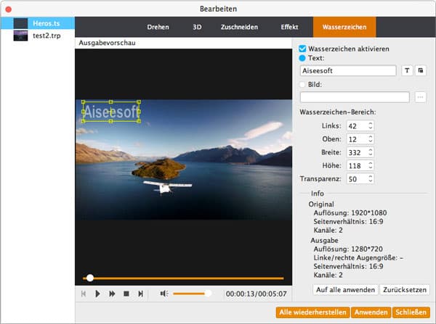Open the watermark text color icon
436x324 pixels.
click(x=421, y=70)
